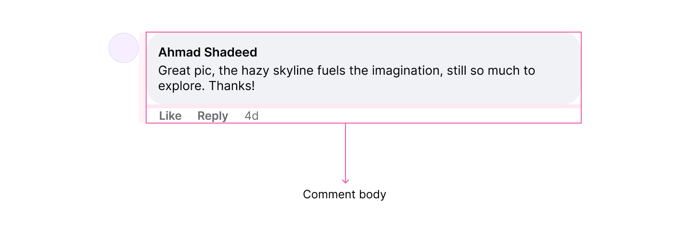
Task: Click the pink arrowhead above 'Comment body'
Action: pos(345,181)
